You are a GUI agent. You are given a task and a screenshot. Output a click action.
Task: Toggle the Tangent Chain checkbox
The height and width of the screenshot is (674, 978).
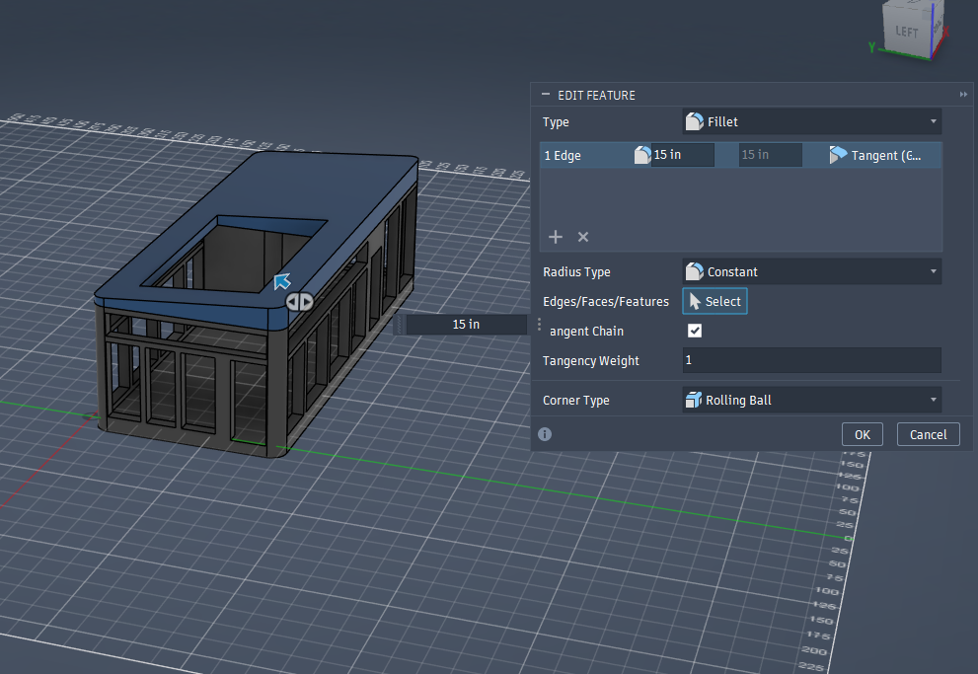pyautogui.click(x=694, y=331)
